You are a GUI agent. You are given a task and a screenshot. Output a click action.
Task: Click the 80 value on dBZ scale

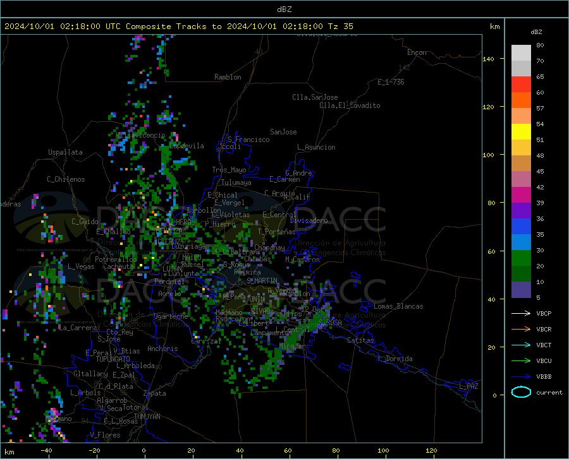540,45
